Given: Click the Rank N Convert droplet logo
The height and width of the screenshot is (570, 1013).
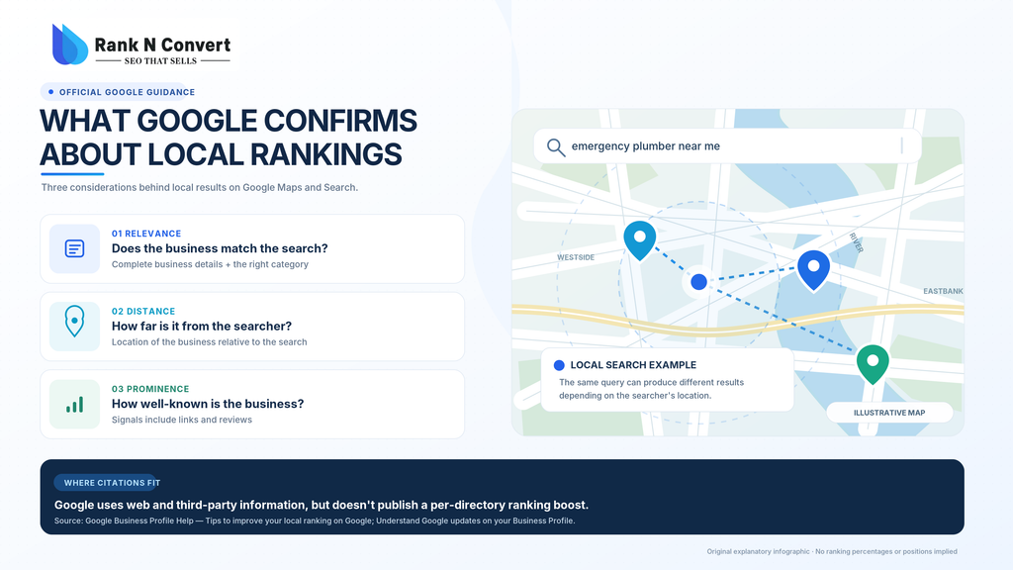Looking at the screenshot, I should click(x=70, y=45).
